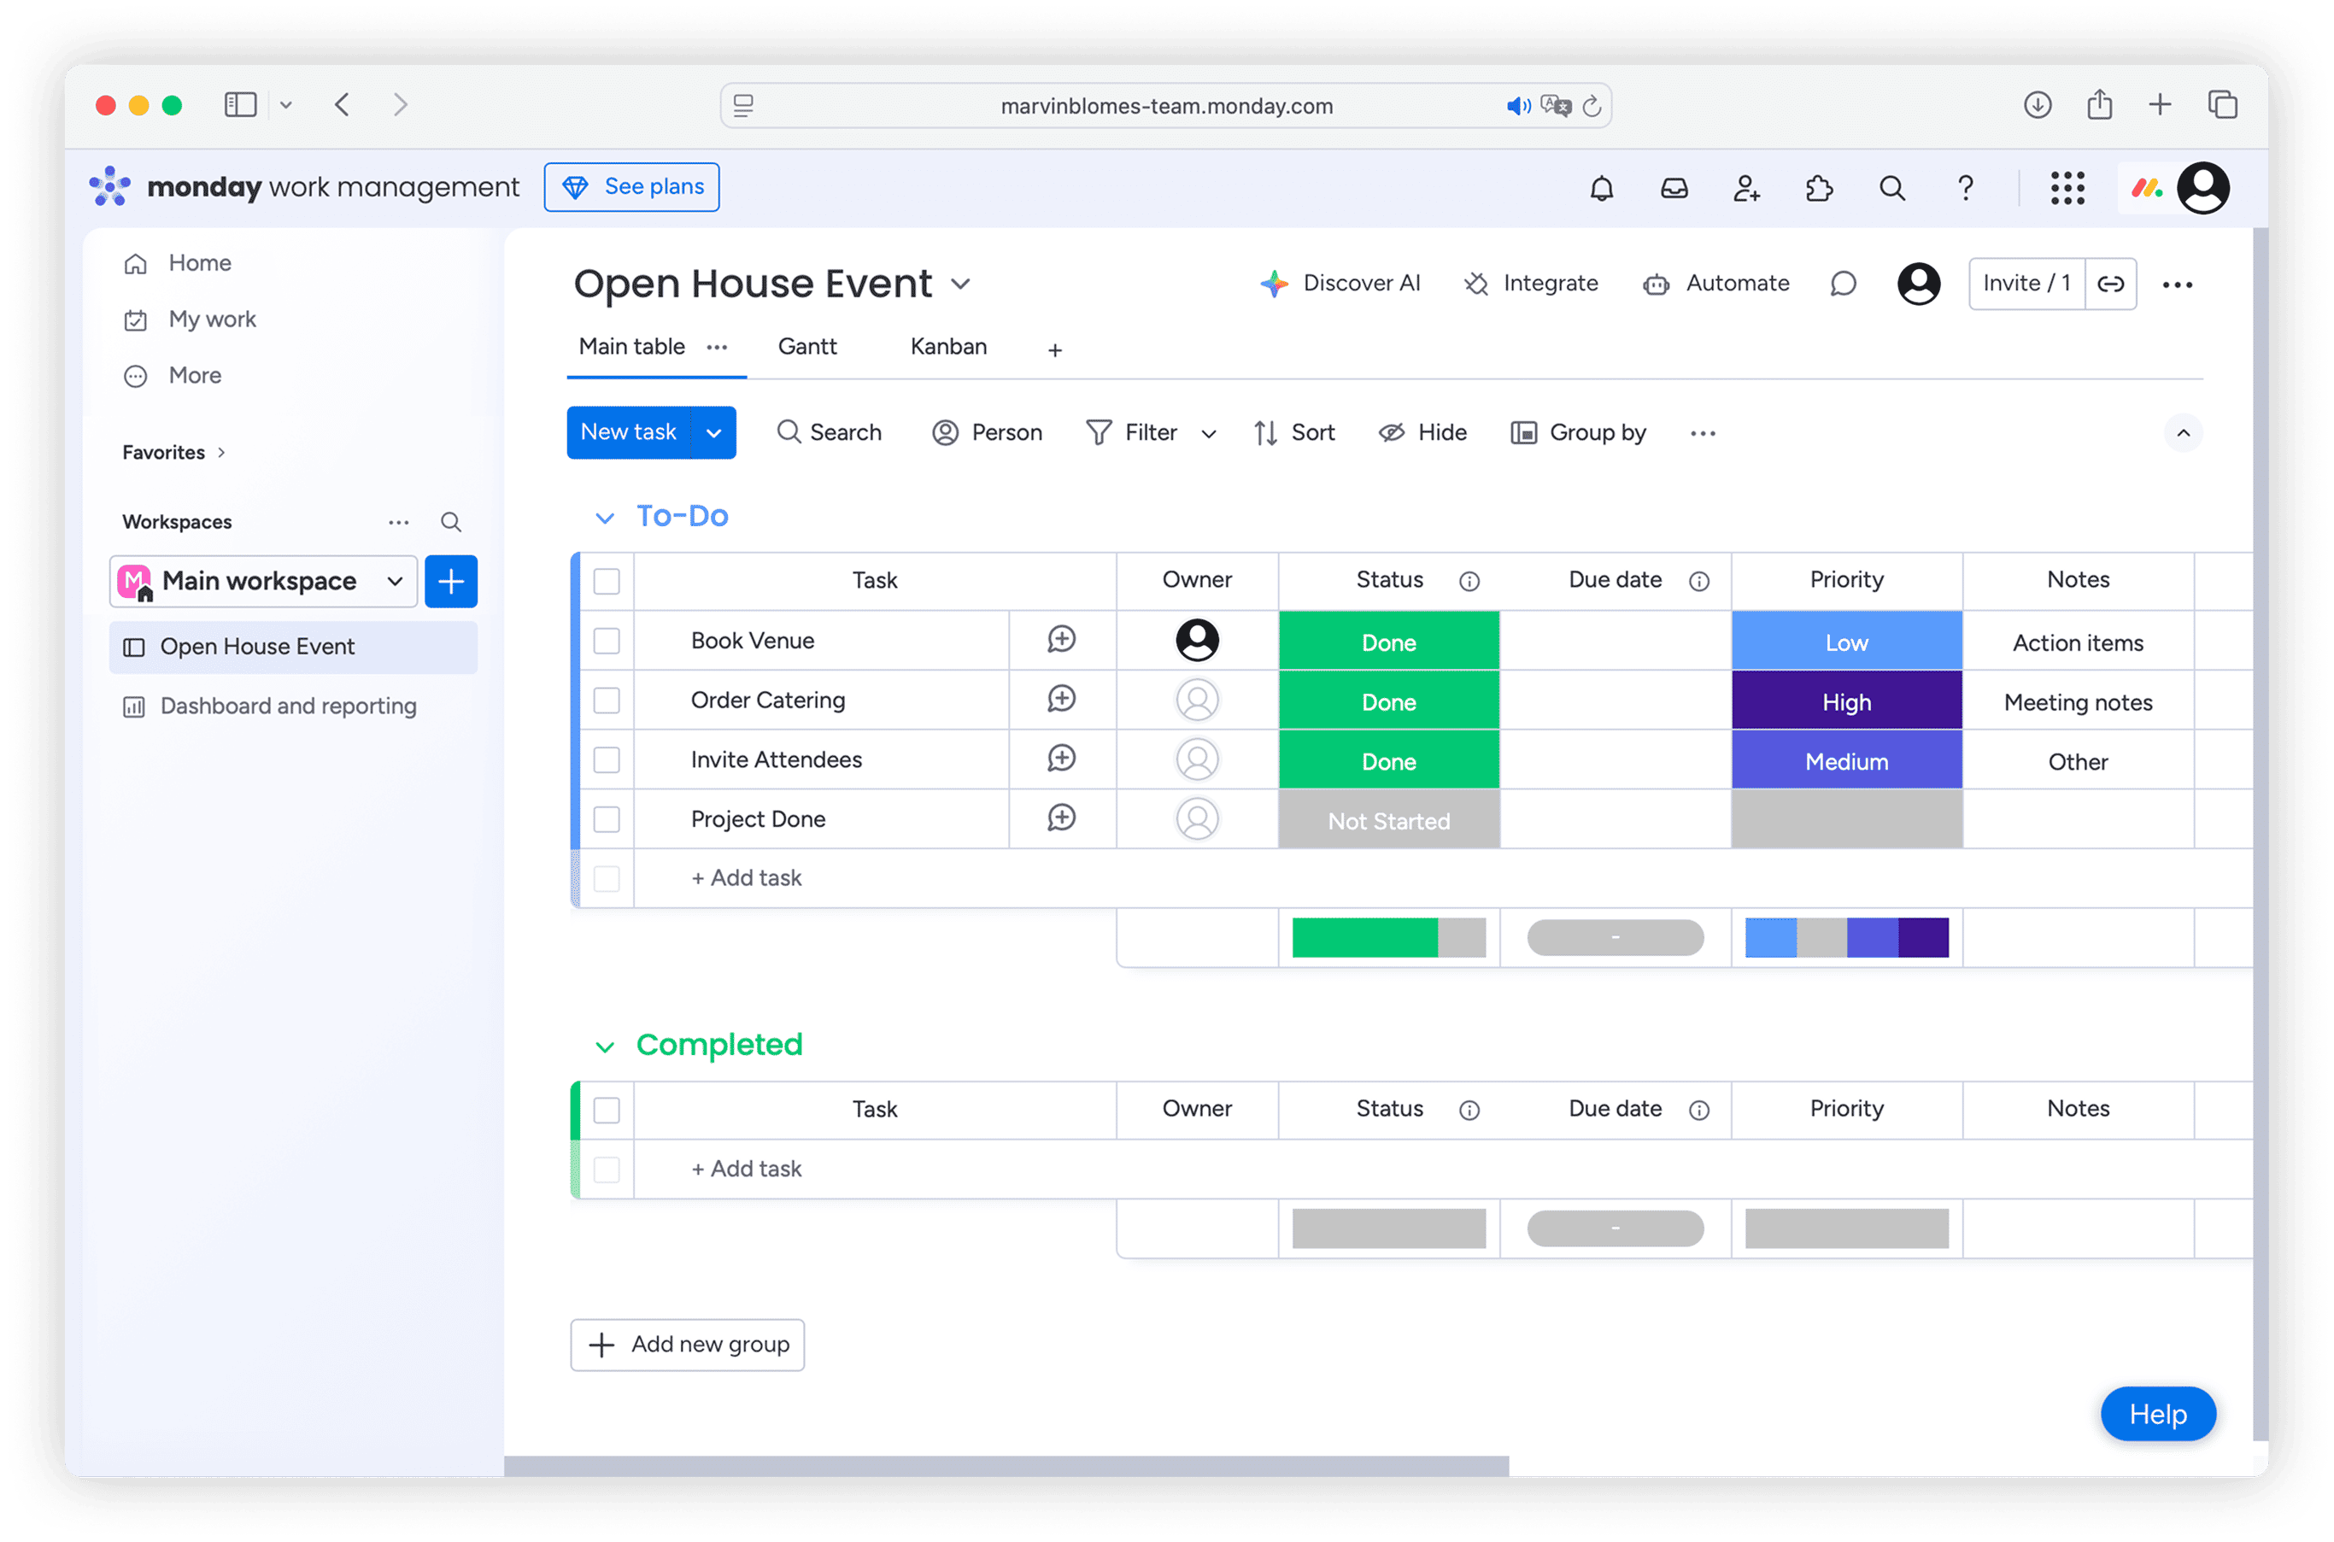Select the Book Venue task checkbox
This screenshot has height=1542, width=2334.
click(x=607, y=640)
